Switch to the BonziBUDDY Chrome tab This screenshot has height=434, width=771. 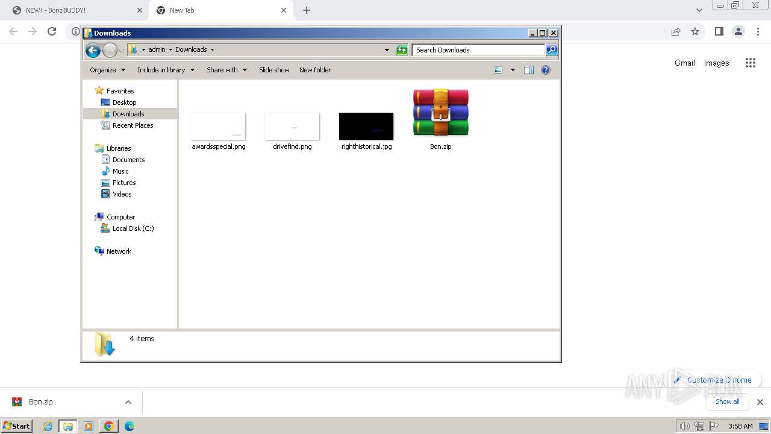click(75, 10)
